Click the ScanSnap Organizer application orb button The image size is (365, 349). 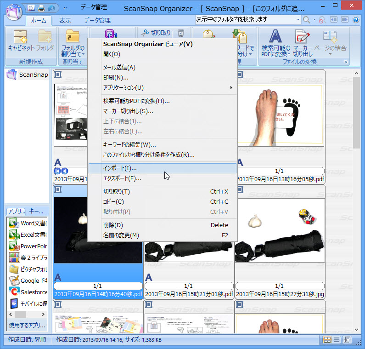click(x=14, y=11)
